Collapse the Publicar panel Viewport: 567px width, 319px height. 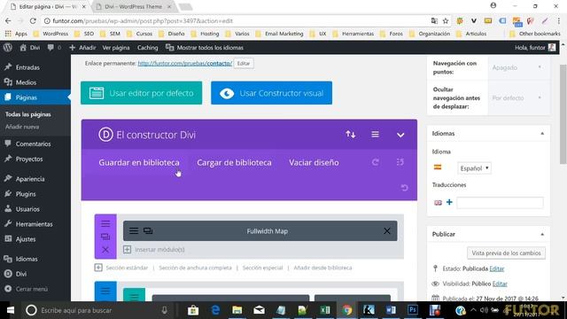pos(542,234)
